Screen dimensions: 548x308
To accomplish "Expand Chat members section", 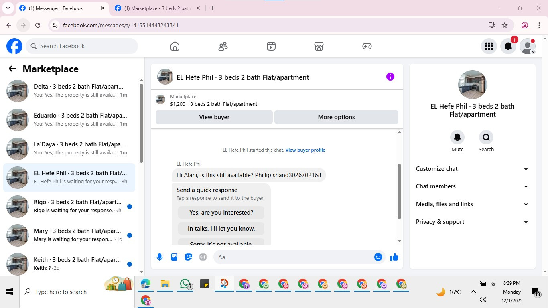I will pos(472,186).
